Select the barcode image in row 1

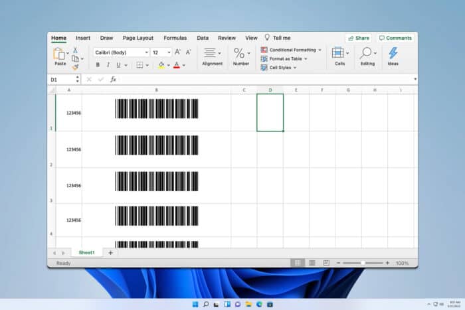(x=157, y=108)
